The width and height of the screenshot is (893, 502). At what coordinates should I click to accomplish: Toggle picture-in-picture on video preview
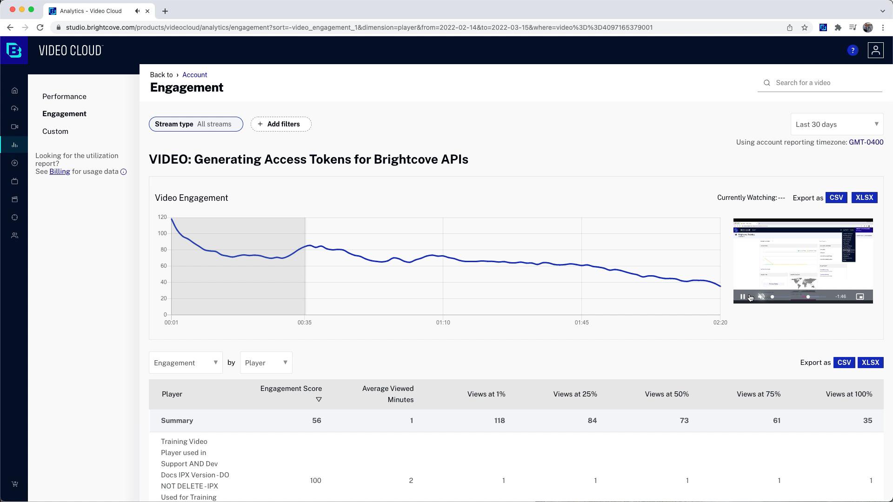860,297
